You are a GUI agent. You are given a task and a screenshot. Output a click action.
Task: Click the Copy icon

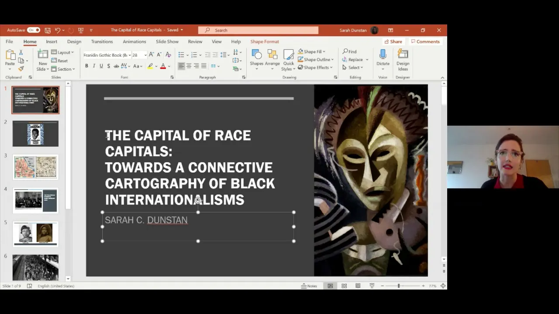[21, 61]
